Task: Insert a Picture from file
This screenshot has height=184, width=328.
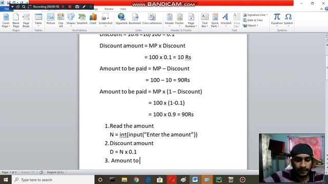Action: [51, 19]
